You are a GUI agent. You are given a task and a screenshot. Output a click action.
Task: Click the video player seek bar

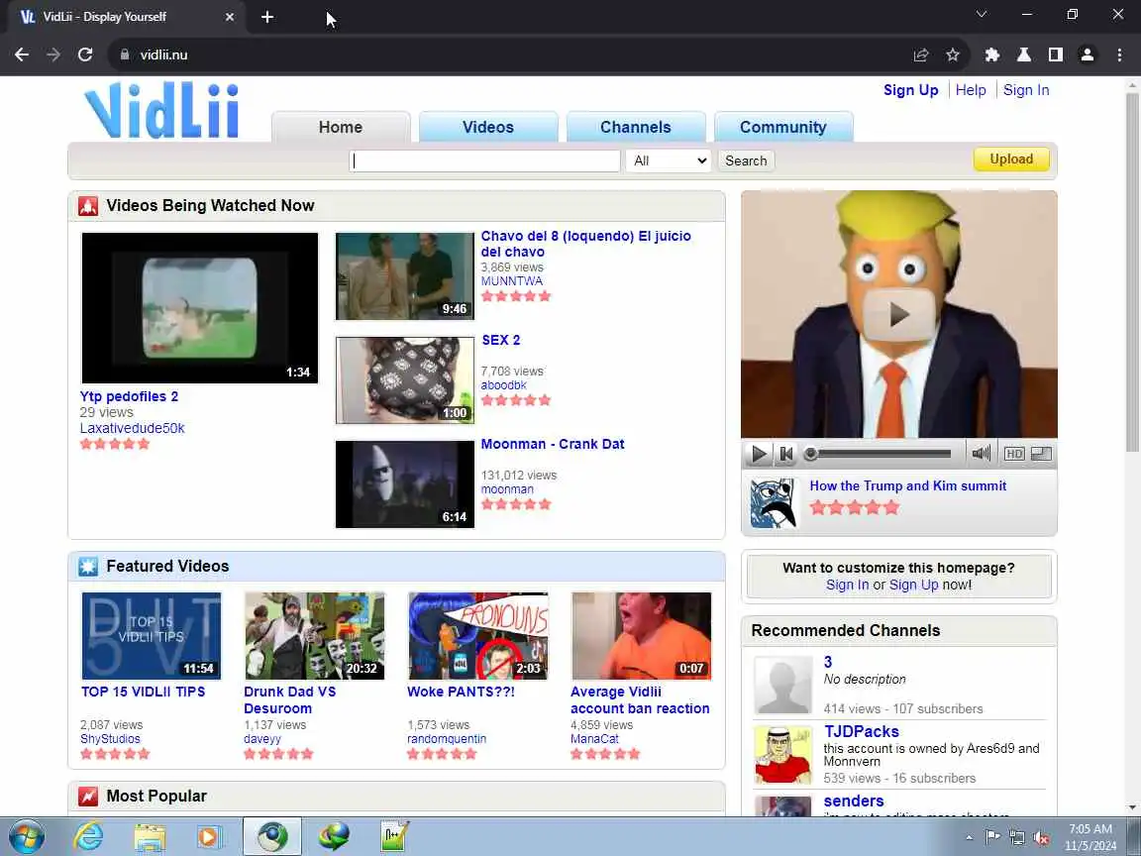pyautogui.click(x=880, y=454)
